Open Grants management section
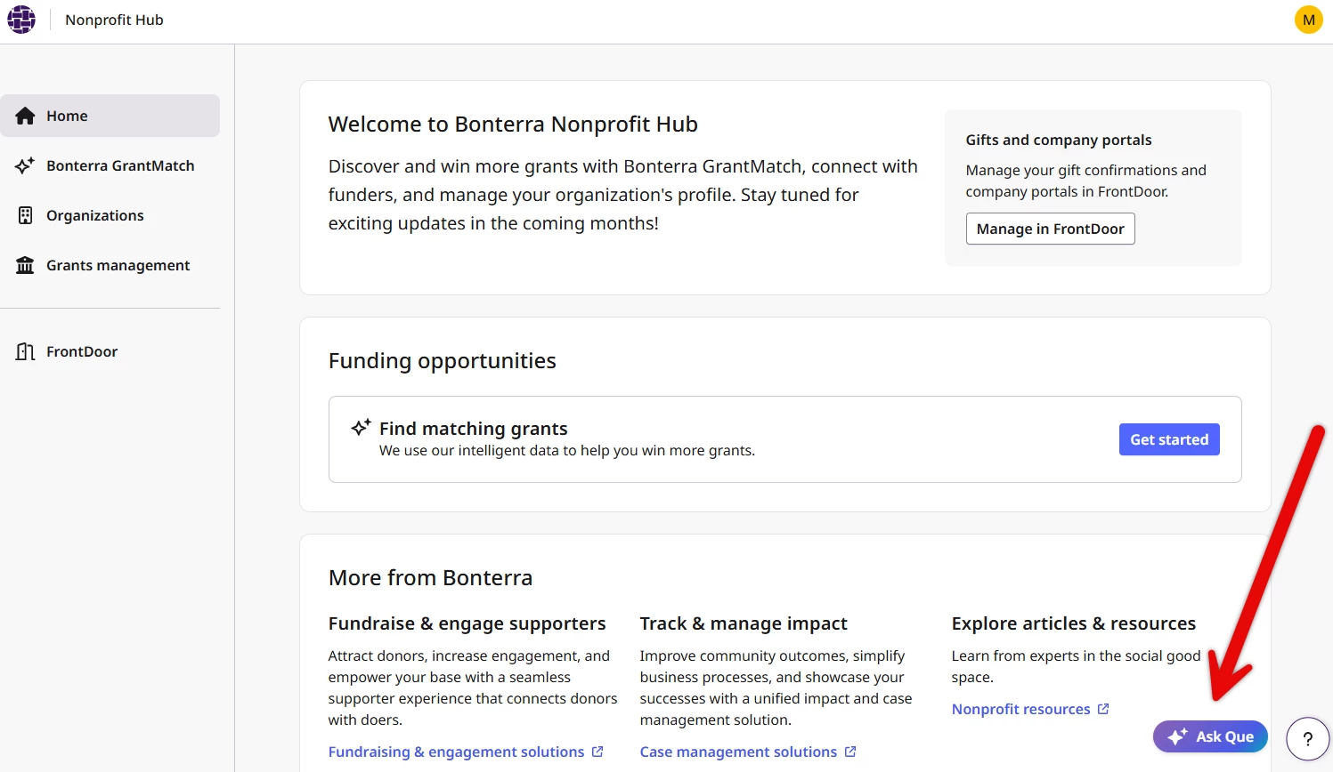Viewport: 1333px width, 772px height. click(x=110, y=265)
